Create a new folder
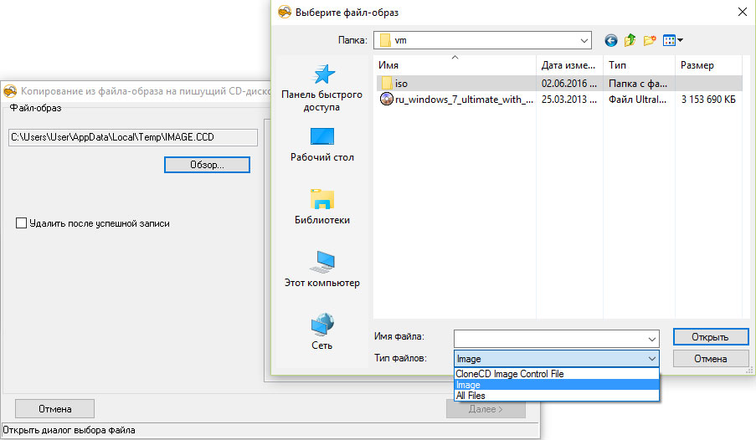756x440 pixels. click(650, 40)
